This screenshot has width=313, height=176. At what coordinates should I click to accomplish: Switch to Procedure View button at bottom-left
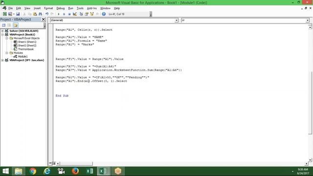(50, 163)
